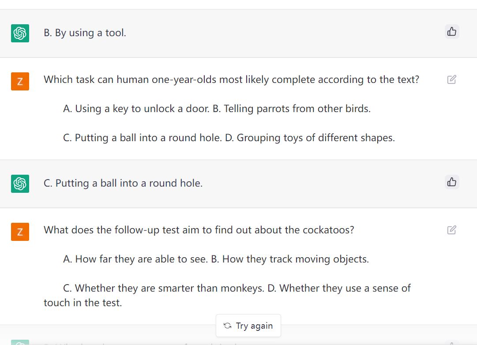Click the assistant answer 'C. Putting a ball into a round hole.'
Screen dimensions: 477x345
[123, 183]
